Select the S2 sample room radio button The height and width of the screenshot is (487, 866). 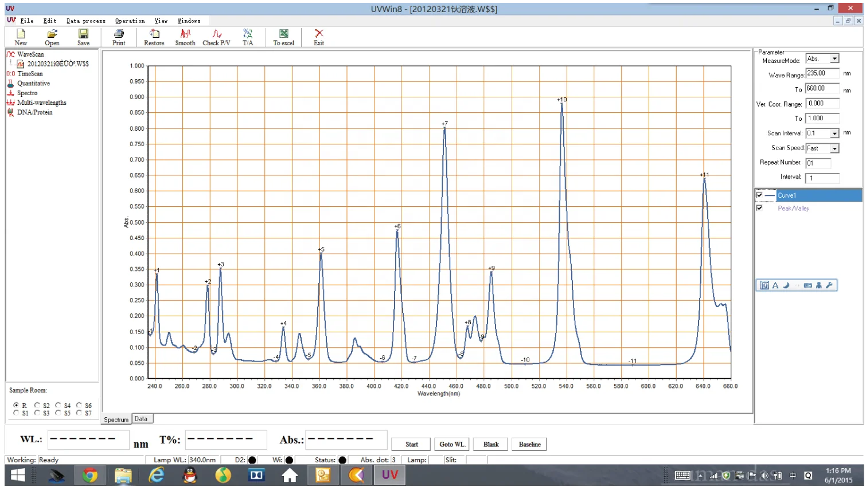[x=37, y=405]
